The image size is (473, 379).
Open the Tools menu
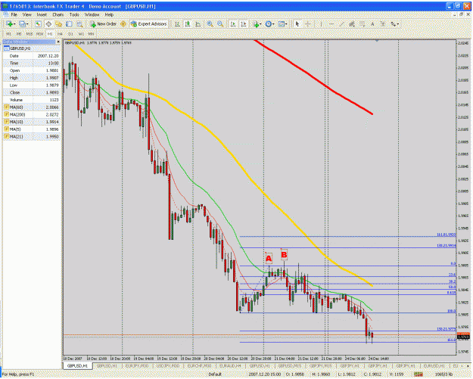pyautogui.click(x=74, y=14)
